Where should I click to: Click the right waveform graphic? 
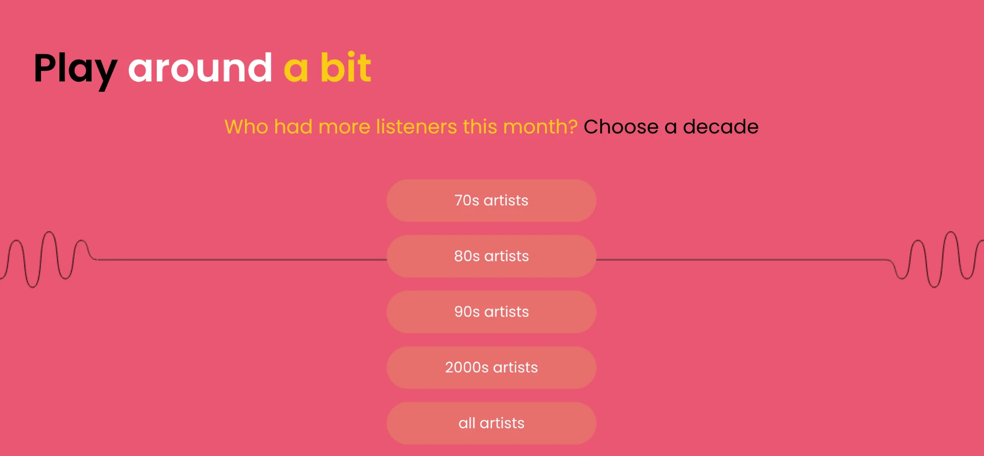click(938, 259)
